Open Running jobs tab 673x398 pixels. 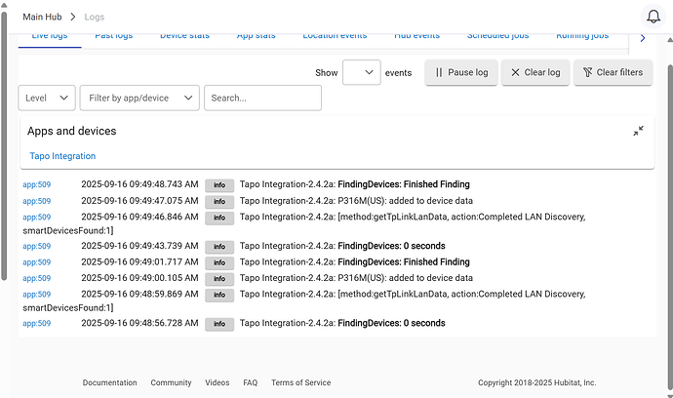click(582, 36)
